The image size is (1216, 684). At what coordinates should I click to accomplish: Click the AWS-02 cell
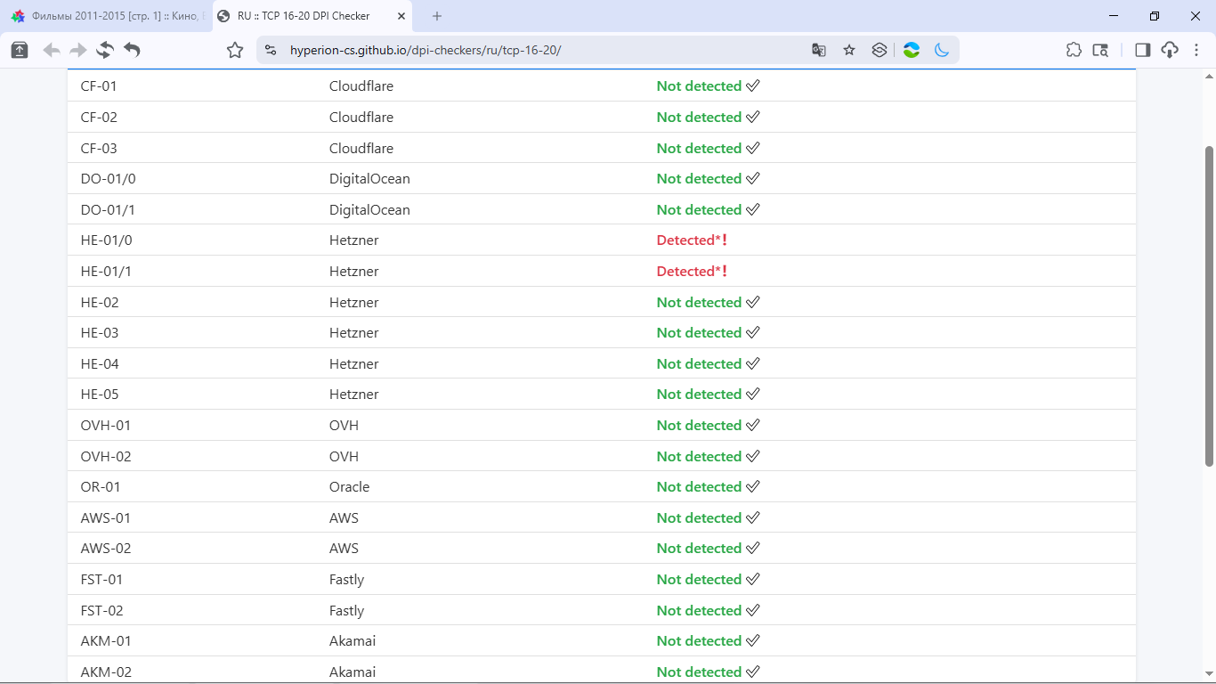pyautogui.click(x=106, y=549)
